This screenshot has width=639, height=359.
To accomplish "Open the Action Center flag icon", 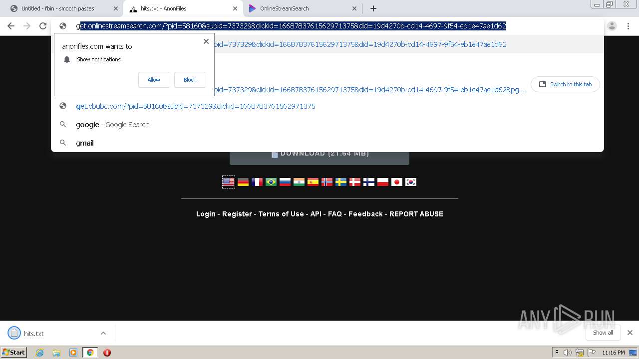I will point(592,353).
